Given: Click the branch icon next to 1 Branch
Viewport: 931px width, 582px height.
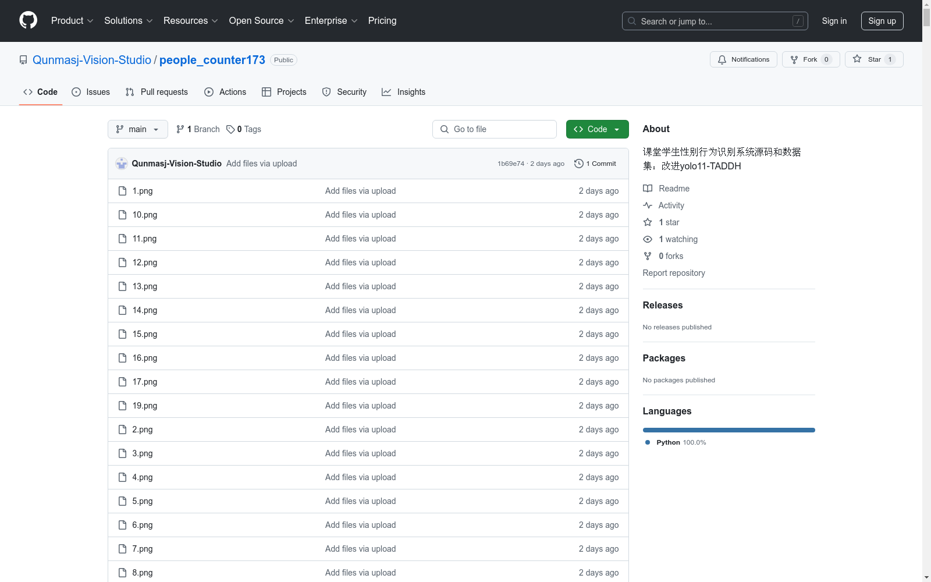Looking at the screenshot, I should 180,129.
